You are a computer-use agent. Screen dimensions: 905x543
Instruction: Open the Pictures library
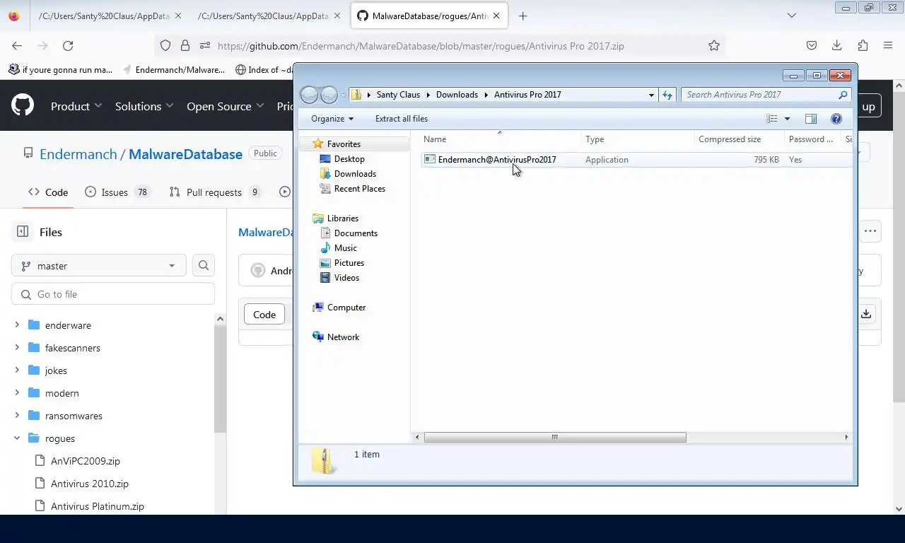point(349,263)
